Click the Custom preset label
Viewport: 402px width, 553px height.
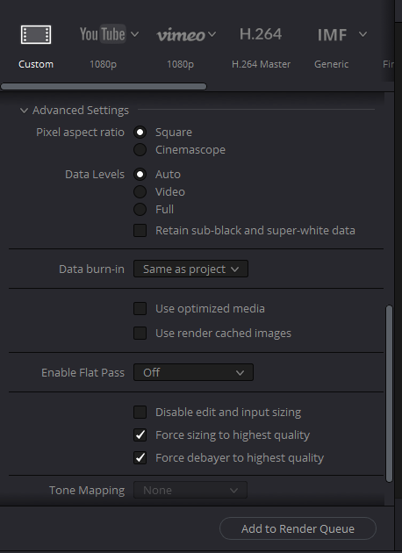36,64
